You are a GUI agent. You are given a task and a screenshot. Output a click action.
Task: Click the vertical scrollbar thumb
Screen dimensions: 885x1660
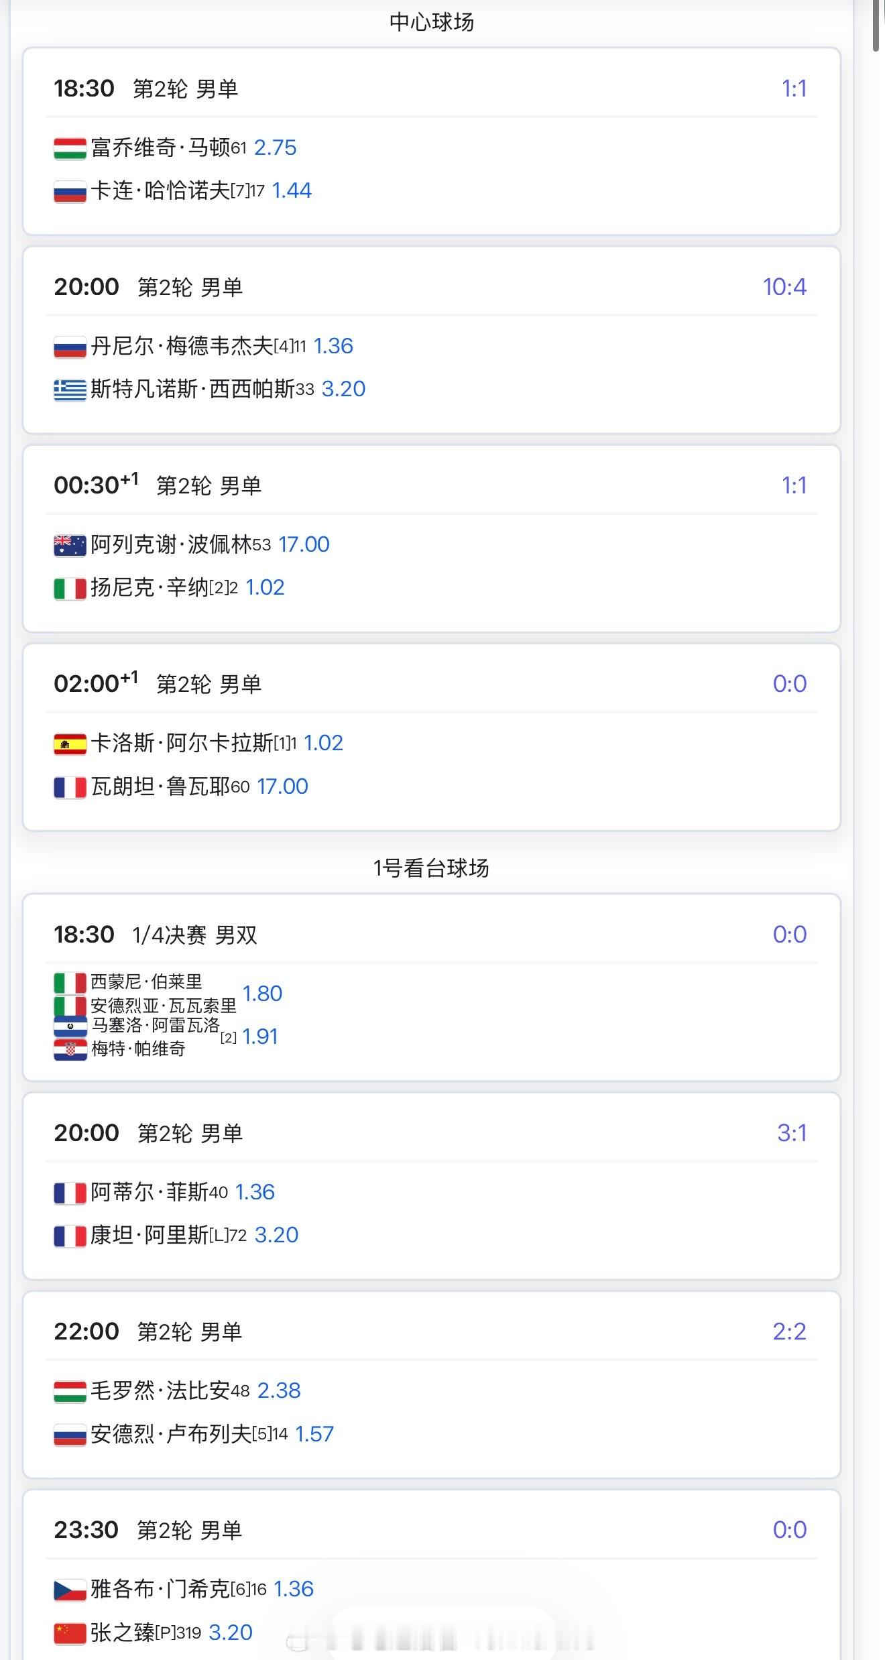(876, 25)
